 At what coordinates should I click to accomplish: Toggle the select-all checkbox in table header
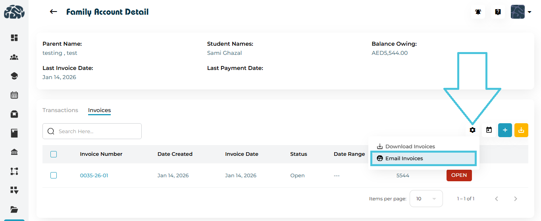[54, 154]
